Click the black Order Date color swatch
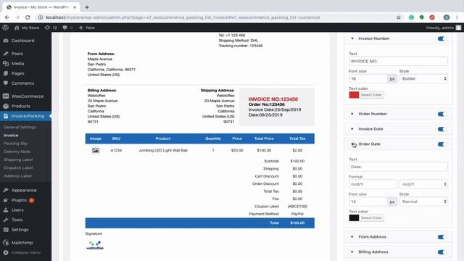This screenshot has height=261, width=464. tap(354, 217)
